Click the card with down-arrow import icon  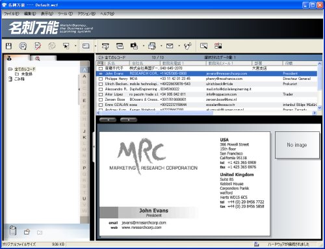(x=105, y=46)
